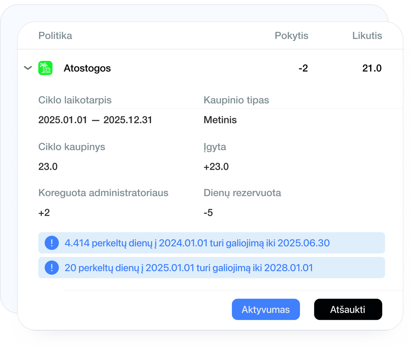The image size is (412, 349).
Task: Select the Pokytis column header
Action: coord(291,35)
